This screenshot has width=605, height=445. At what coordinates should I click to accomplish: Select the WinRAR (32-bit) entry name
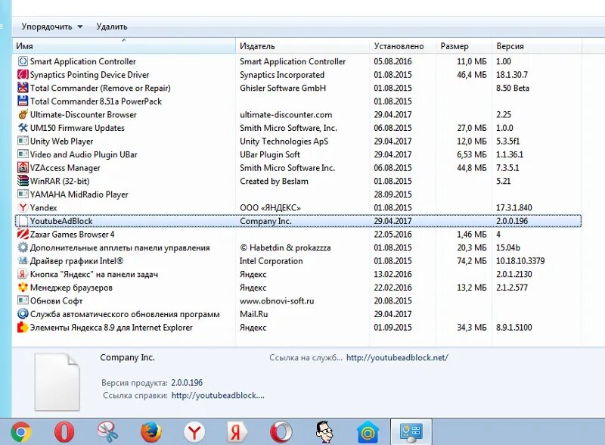click(60, 181)
